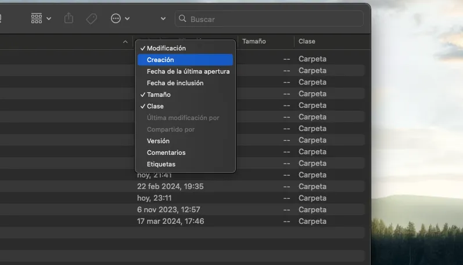Click the sort direction arrow in column header
This screenshot has width=463, height=265.
pyautogui.click(x=125, y=42)
